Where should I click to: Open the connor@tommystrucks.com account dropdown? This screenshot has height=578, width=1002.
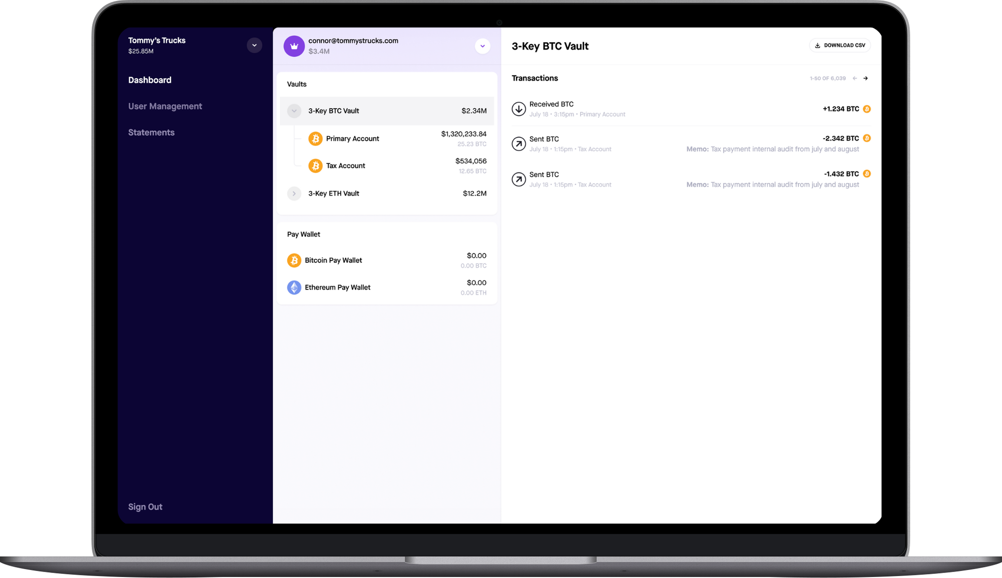(482, 46)
